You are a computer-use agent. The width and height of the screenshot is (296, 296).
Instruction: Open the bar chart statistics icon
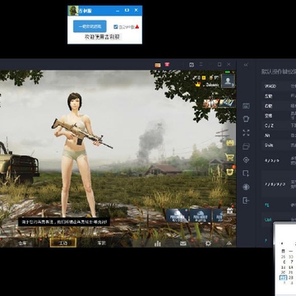click(x=158, y=243)
